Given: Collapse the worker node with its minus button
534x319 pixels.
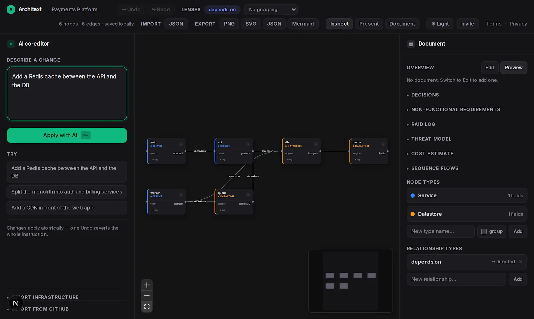Looking at the screenshot, I should (181, 195).
